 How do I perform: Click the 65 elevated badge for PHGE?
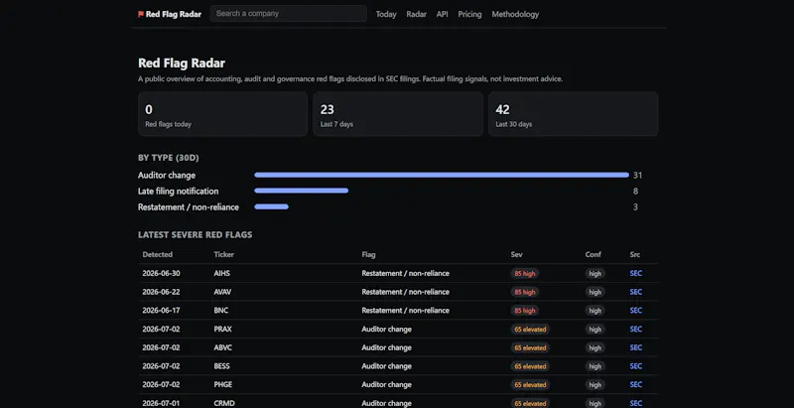coord(530,385)
